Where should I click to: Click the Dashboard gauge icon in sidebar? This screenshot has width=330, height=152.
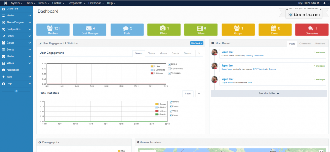coord(3,9)
